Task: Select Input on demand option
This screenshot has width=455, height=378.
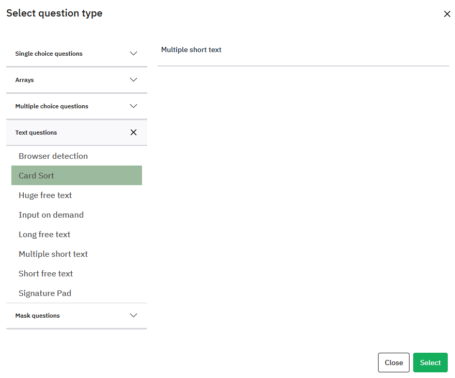Action: pos(51,215)
